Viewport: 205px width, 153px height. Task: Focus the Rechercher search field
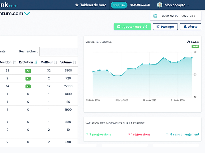point(59,52)
